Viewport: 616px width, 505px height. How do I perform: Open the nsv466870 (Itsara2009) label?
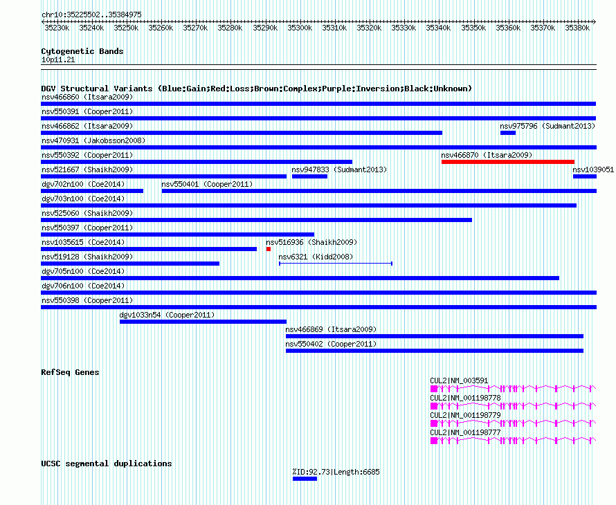click(x=487, y=155)
